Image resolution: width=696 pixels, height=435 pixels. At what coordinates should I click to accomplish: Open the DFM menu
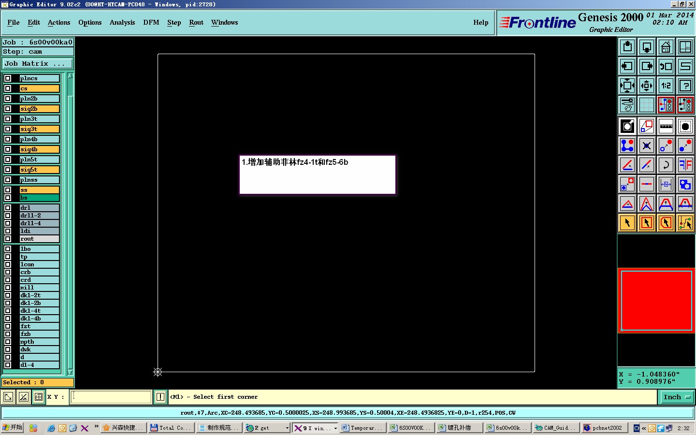pyautogui.click(x=151, y=22)
